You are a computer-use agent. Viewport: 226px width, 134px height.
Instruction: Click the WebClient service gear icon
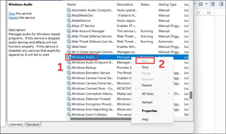[x=69, y=47]
